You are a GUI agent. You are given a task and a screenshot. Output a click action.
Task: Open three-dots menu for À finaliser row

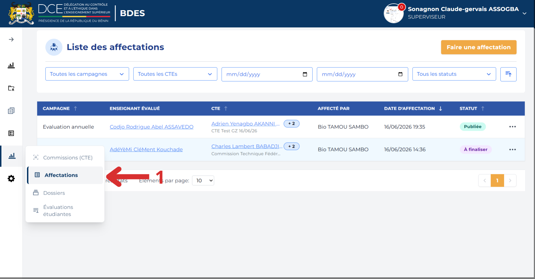click(512, 149)
